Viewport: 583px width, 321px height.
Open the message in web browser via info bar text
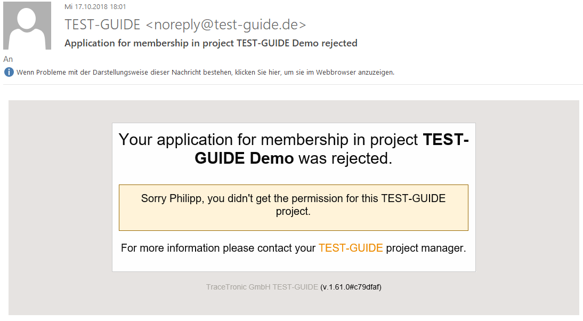pyautogui.click(x=205, y=72)
